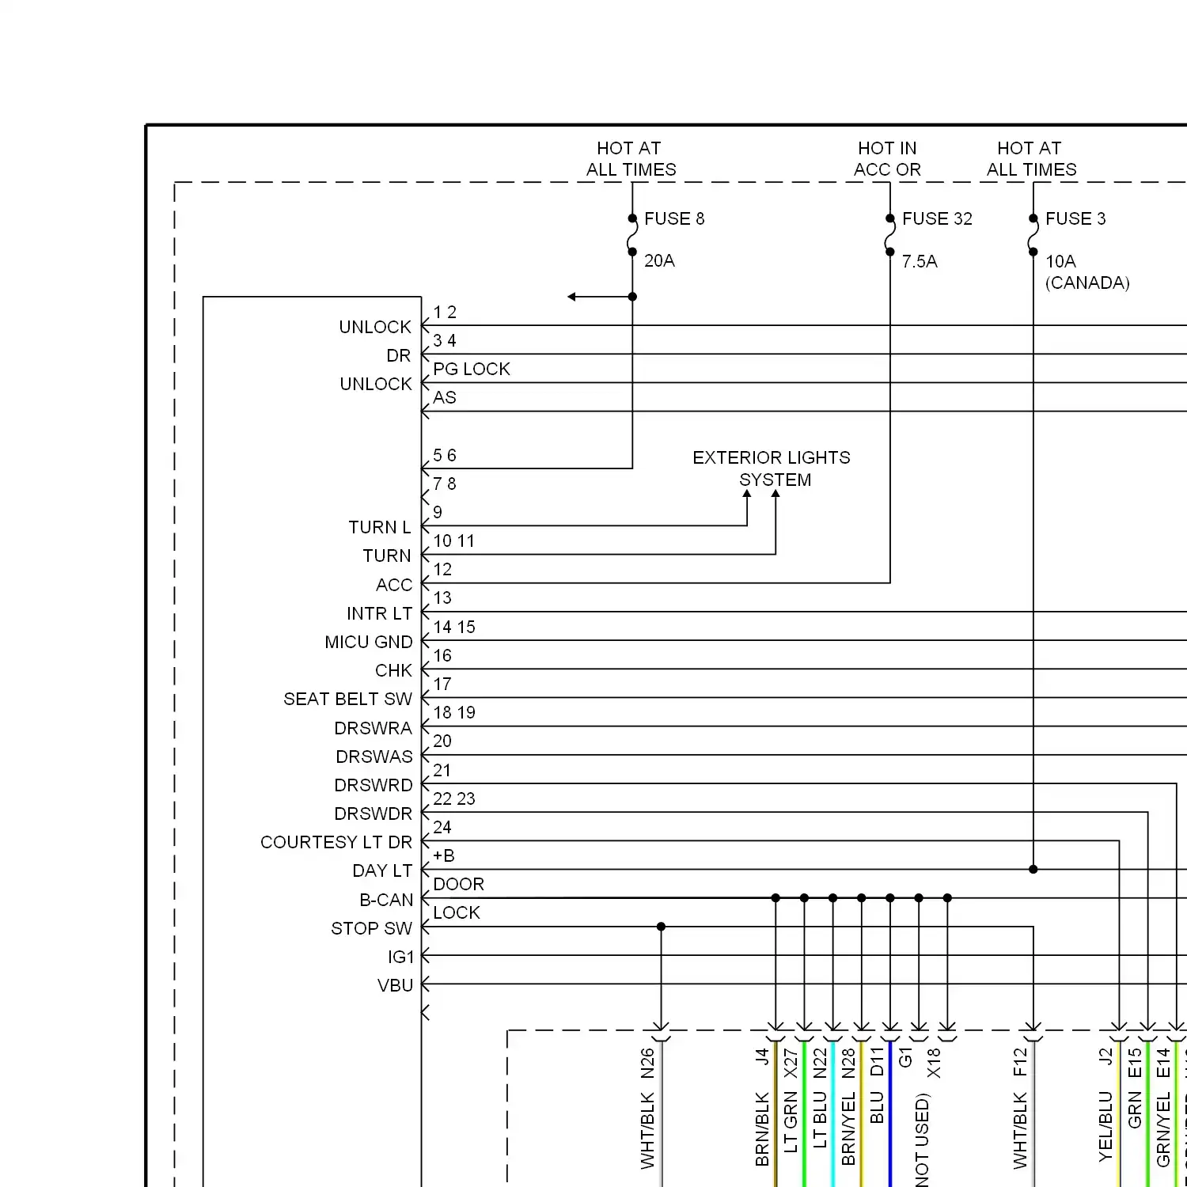1187x1187 pixels.
Task: Select the E14 connector label
Action: pos(1163,1064)
